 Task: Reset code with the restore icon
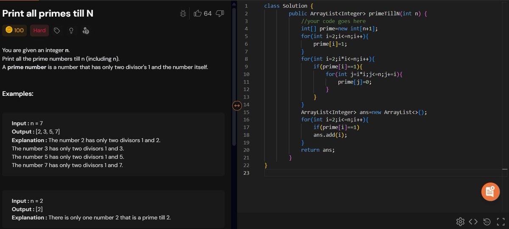point(487,222)
